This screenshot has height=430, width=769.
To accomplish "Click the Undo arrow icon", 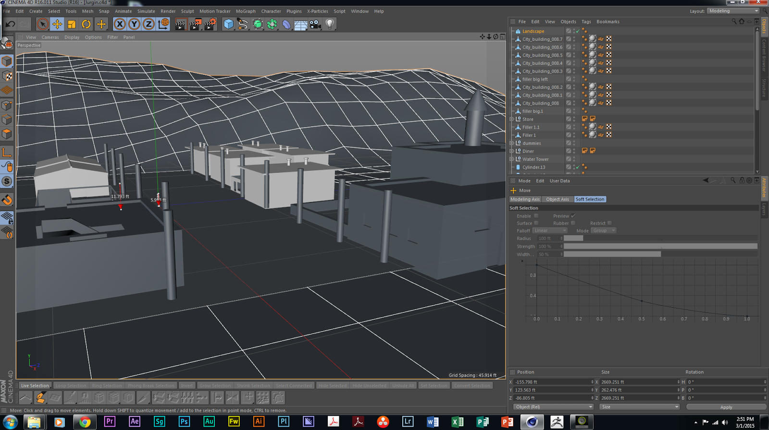I will coord(10,24).
